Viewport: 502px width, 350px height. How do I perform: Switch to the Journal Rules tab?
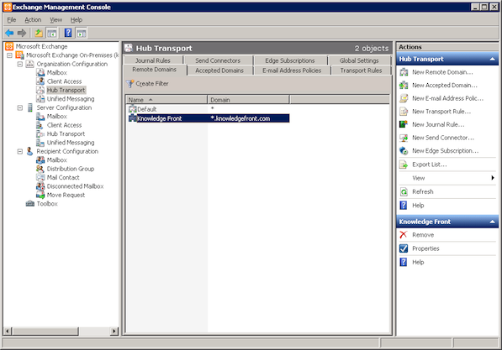tap(153, 60)
